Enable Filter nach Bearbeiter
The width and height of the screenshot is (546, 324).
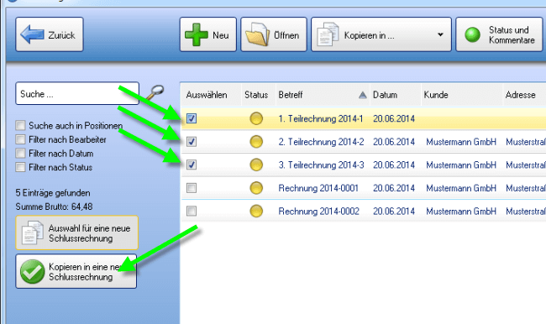(x=20, y=139)
